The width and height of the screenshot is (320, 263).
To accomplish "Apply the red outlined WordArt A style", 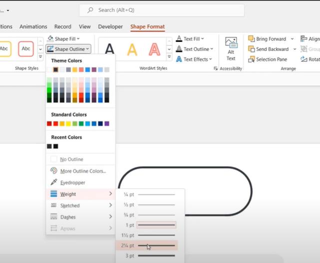I will pos(154,49).
